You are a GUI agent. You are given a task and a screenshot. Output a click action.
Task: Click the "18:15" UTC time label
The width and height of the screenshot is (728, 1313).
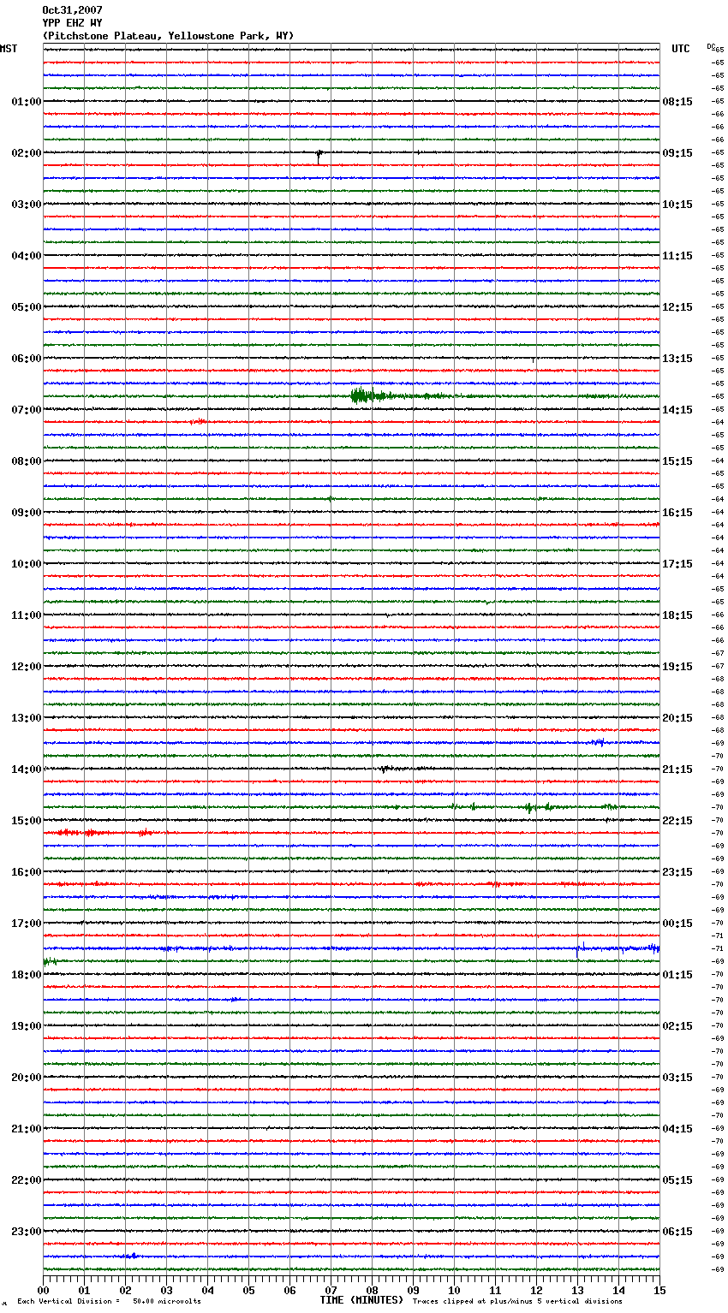coord(677,615)
